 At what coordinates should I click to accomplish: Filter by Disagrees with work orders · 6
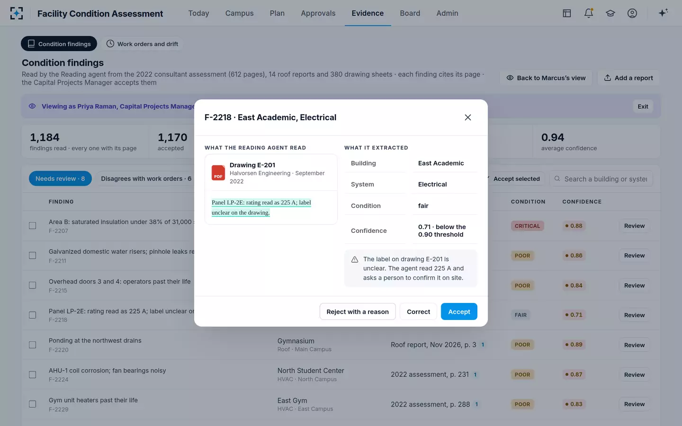pos(146,178)
